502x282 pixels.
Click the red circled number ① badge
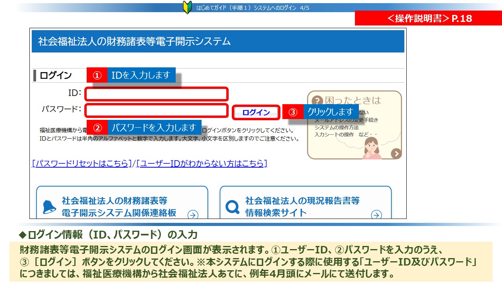pyautogui.click(x=97, y=75)
